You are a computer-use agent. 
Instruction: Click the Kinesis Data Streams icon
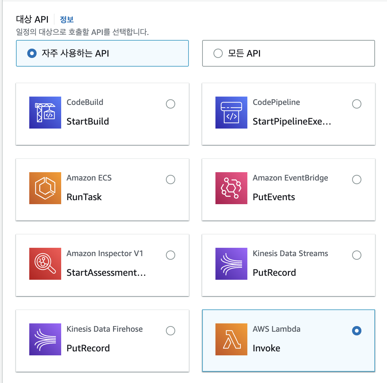tap(231, 264)
